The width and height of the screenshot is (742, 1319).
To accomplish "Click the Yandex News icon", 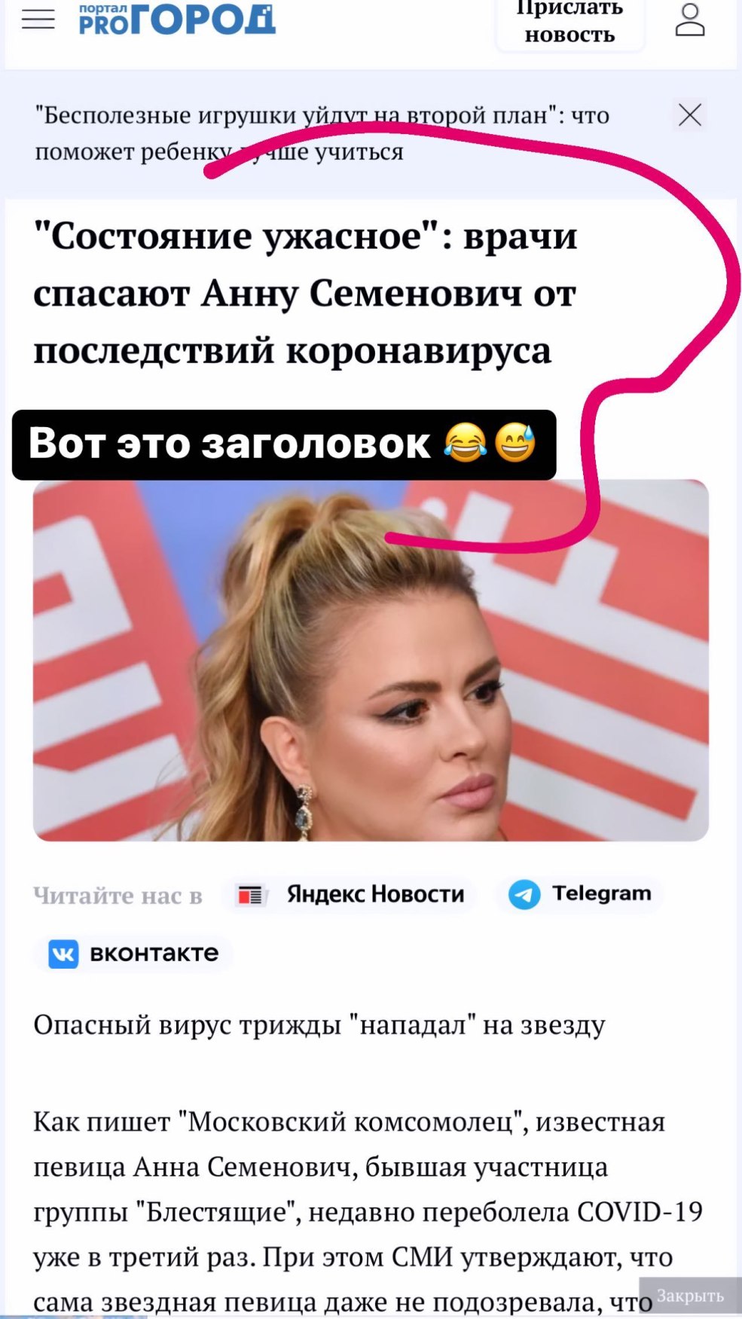I will 250,895.
